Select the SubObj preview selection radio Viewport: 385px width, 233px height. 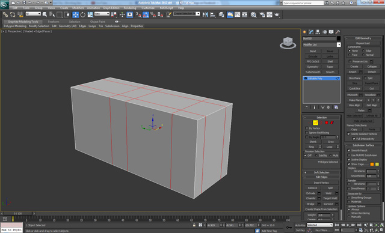point(316,156)
